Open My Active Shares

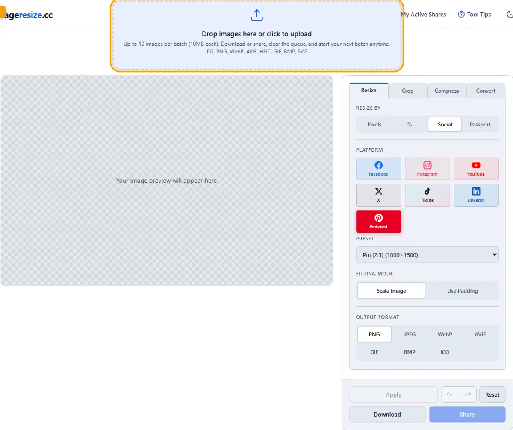coord(423,15)
